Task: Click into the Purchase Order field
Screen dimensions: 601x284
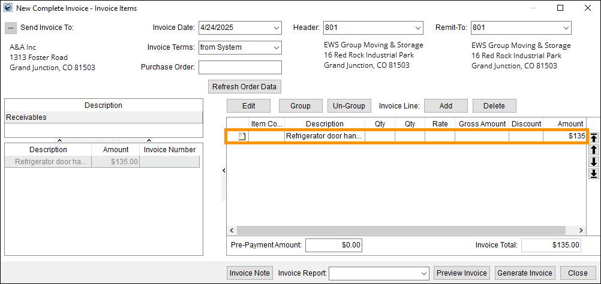Action: (240, 67)
